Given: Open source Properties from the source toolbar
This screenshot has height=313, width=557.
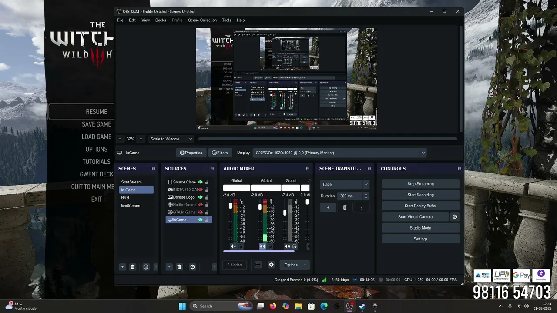Looking at the screenshot, I should [191, 153].
